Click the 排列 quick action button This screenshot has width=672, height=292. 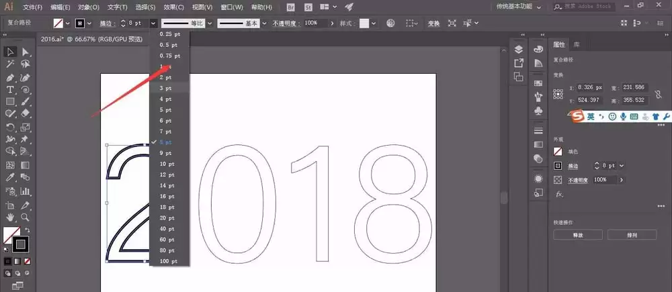coord(632,235)
